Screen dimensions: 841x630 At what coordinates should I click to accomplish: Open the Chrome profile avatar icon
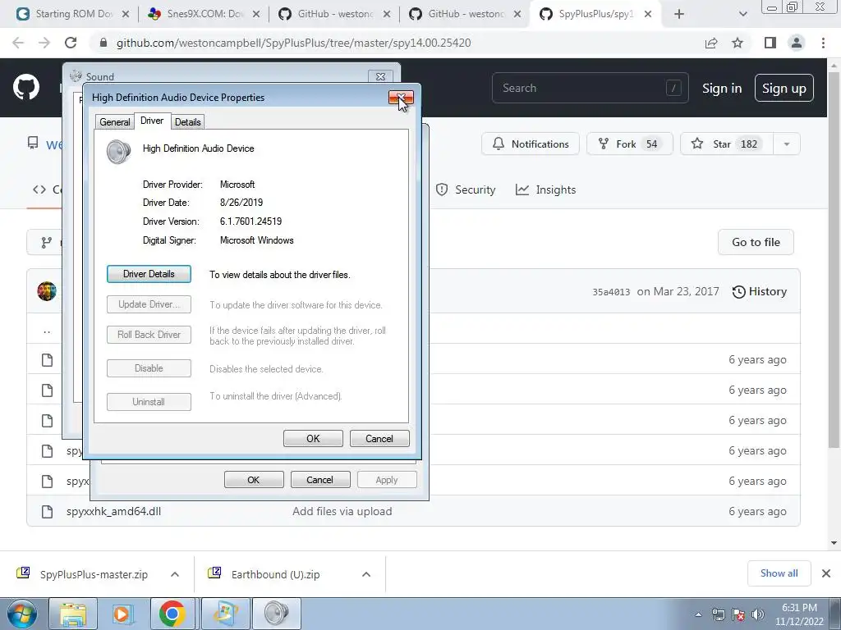pos(797,43)
